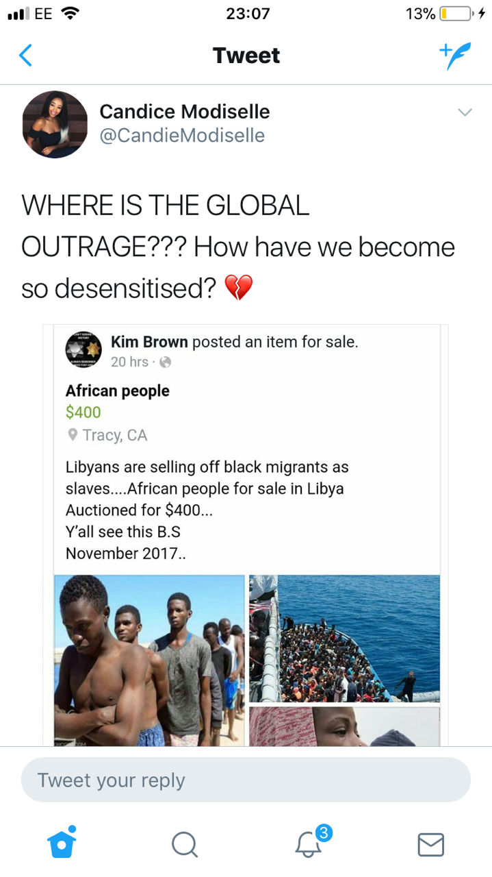This screenshot has height=877, width=492.
Task: Open the Candice Modiselle profile name
Action: coord(185,112)
